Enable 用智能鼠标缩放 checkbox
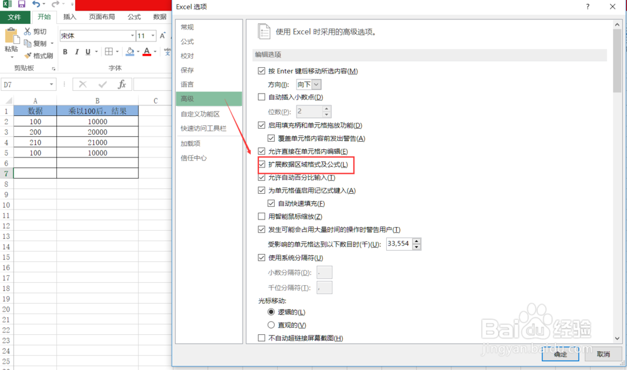Image resolution: width=627 pixels, height=370 pixels. click(261, 216)
